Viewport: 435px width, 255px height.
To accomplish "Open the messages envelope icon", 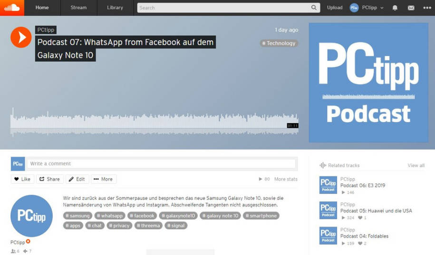I will (411, 8).
